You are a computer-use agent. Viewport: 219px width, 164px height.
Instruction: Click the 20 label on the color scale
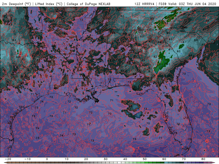tap(86, 159)
